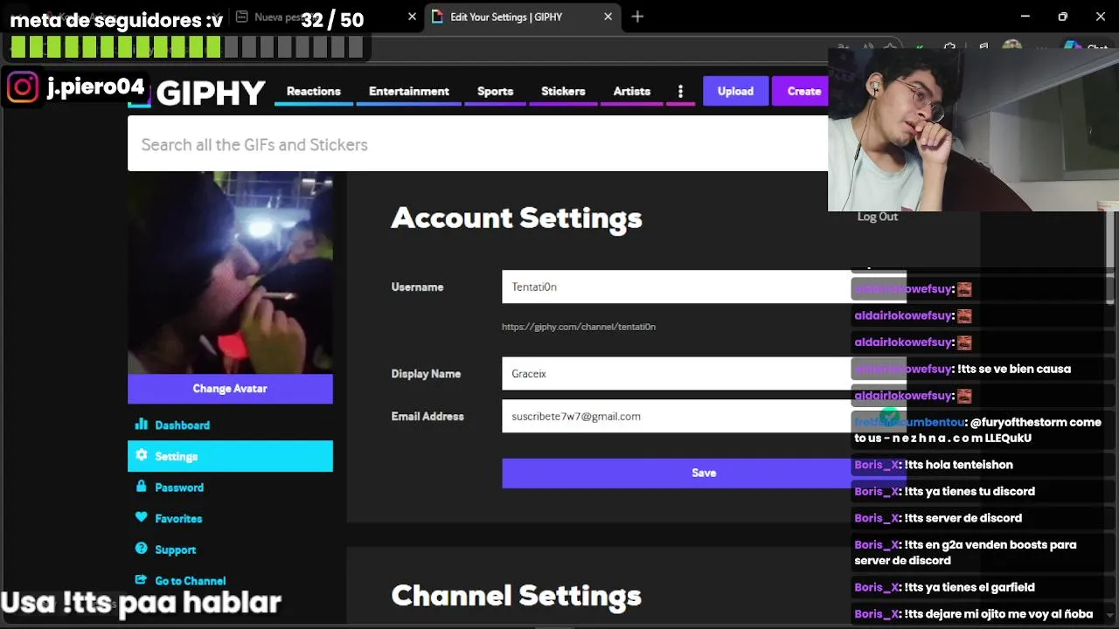Open the Entertainment category
Screen dimensions: 1119x629
click(409, 91)
